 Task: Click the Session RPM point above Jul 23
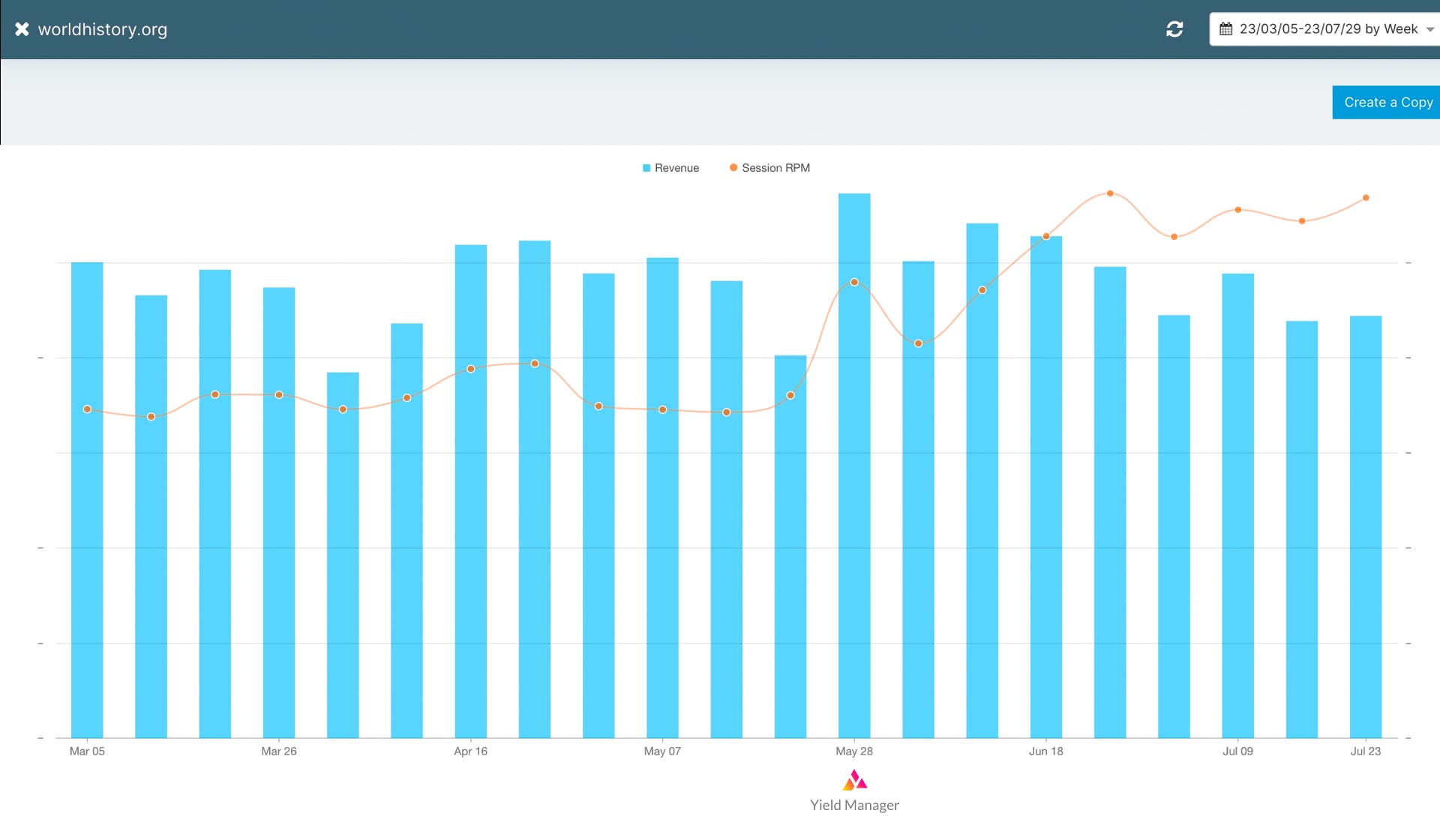pyautogui.click(x=1366, y=198)
